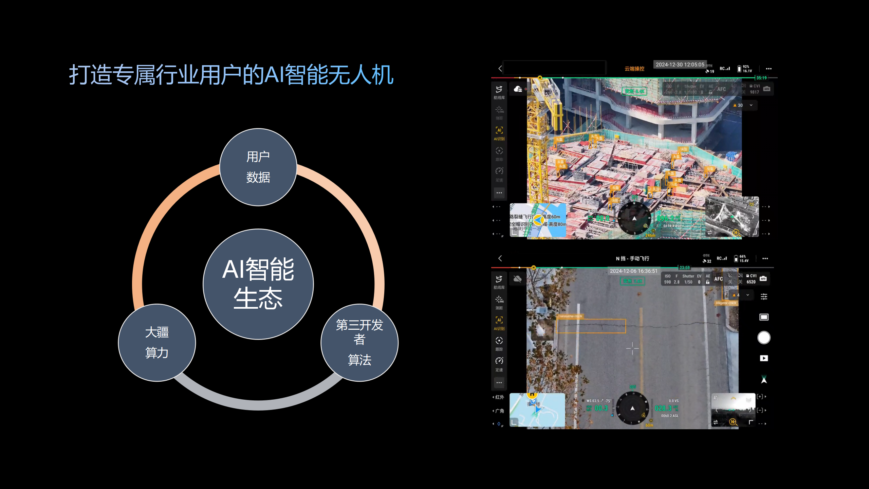The height and width of the screenshot is (489, 869).
Task: Click the disconnected cloud icon in lower screenshot
Action: pyautogui.click(x=517, y=279)
